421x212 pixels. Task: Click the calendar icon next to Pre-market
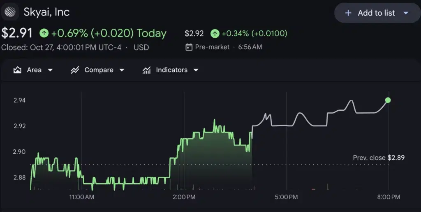coord(189,47)
